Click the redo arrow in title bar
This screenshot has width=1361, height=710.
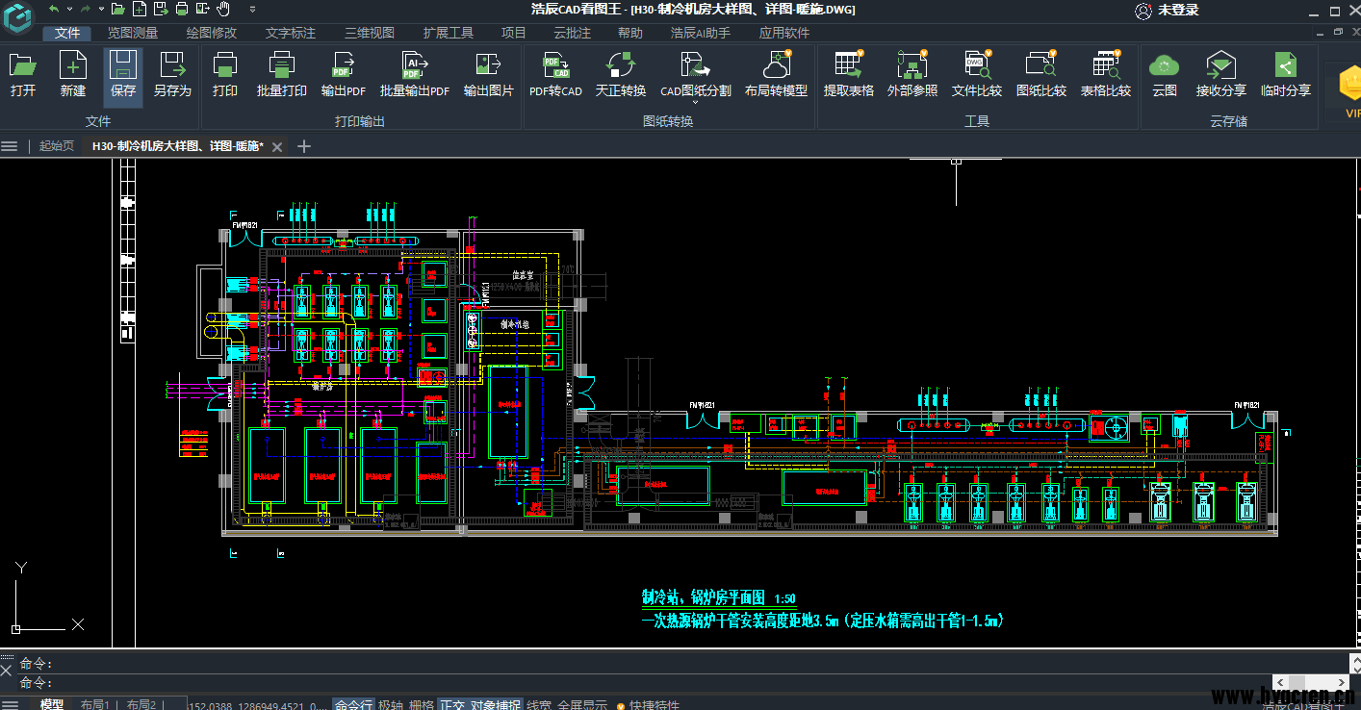[86, 10]
